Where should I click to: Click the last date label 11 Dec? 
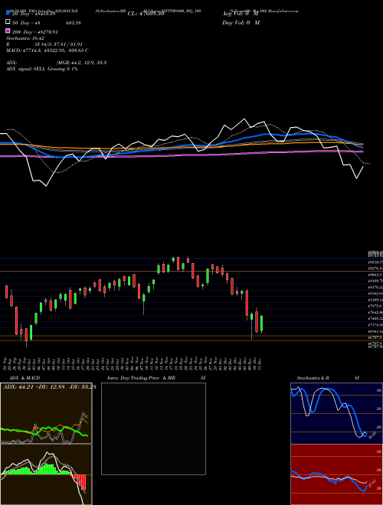click(260, 363)
